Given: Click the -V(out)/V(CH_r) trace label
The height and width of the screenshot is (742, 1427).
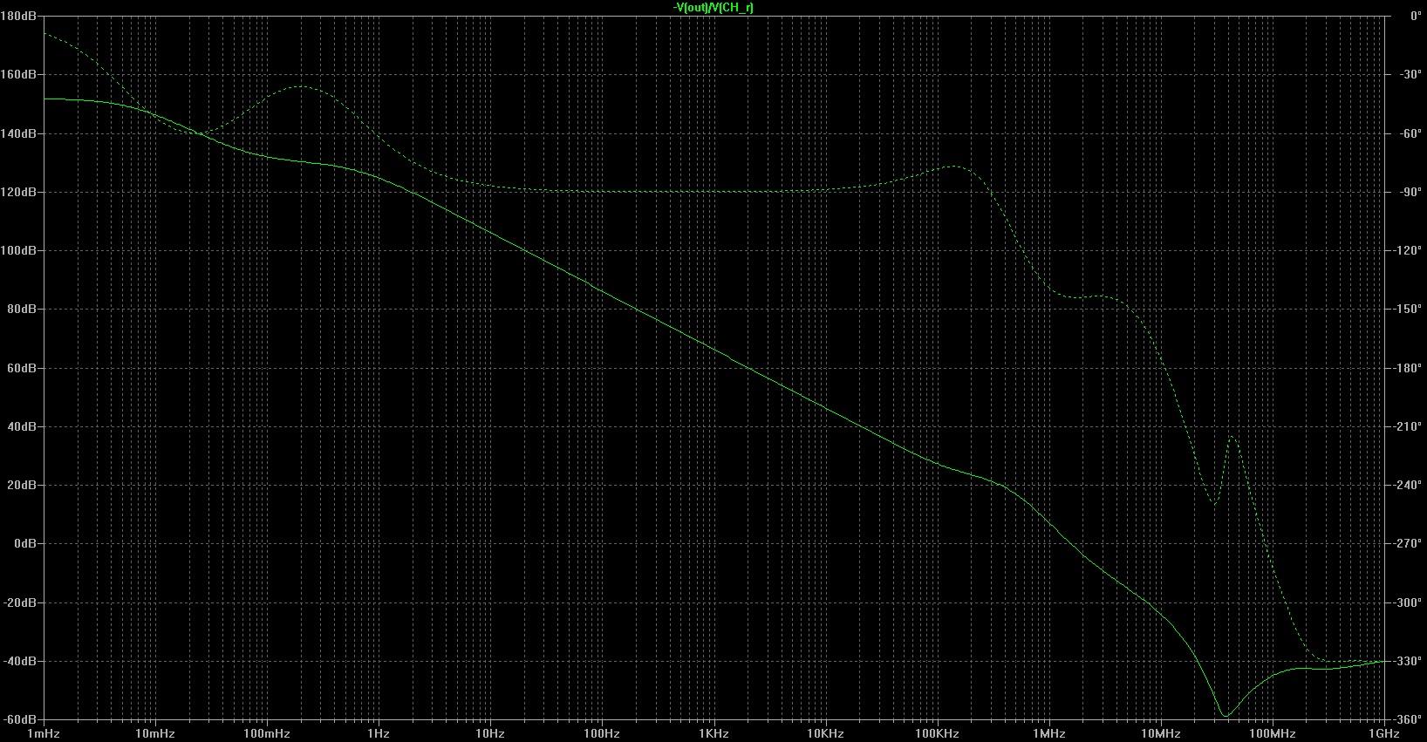Looking at the screenshot, I should (x=713, y=7).
